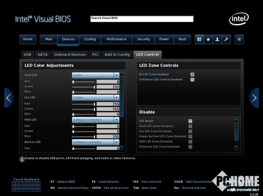Screen dimensions: 263x196
Task: Go to next page with right arrow
Action: click(254, 98)
